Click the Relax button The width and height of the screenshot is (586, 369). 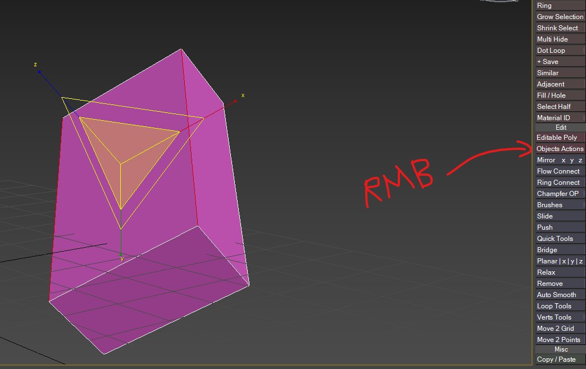pyautogui.click(x=560, y=272)
